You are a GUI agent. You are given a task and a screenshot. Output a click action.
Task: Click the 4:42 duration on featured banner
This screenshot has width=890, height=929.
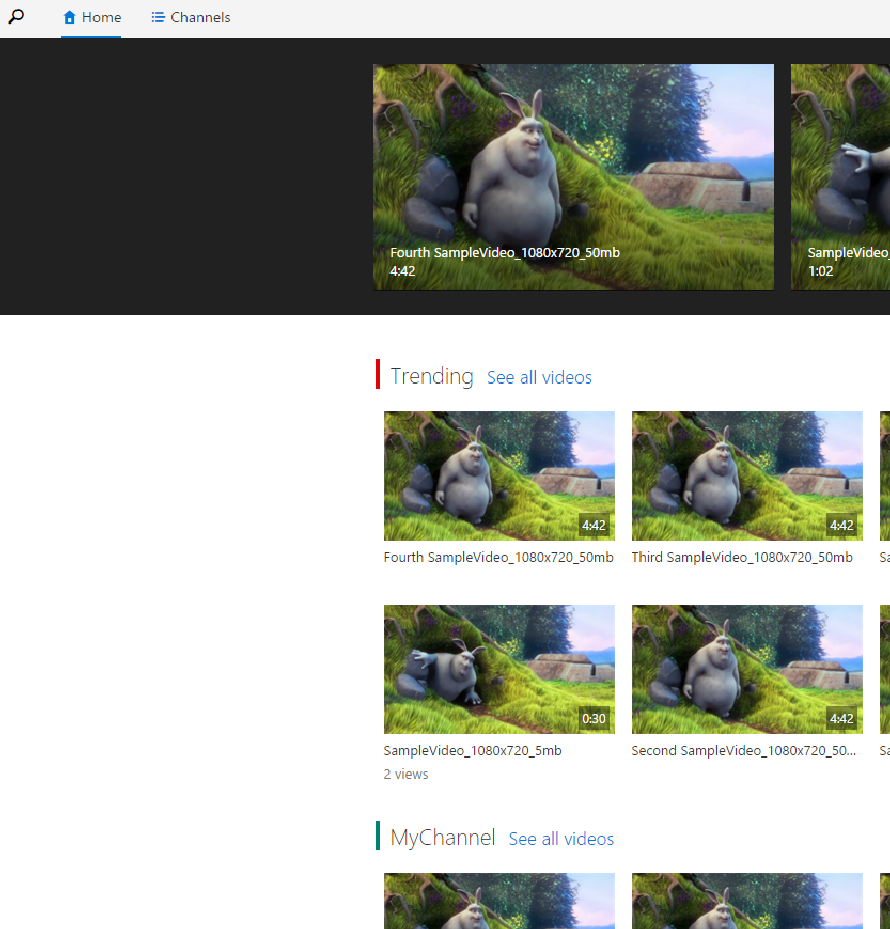pyautogui.click(x=402, y=271)
